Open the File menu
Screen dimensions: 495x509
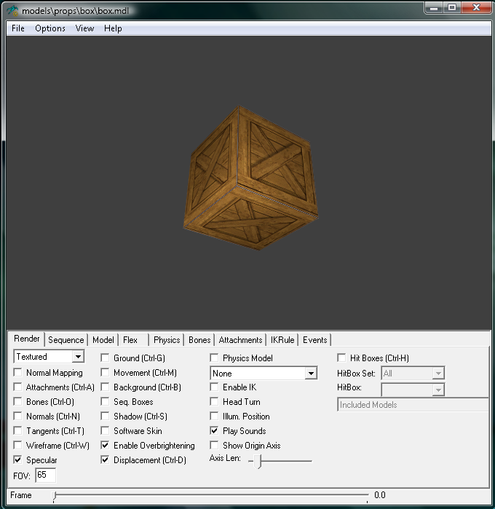(x=18, y=28)
